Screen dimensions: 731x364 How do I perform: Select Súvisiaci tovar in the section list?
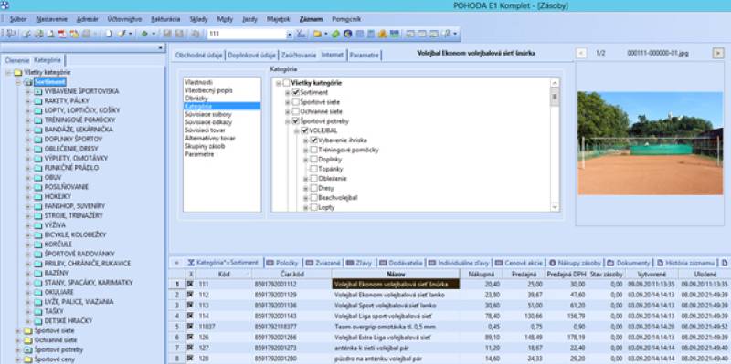point(204,130)
